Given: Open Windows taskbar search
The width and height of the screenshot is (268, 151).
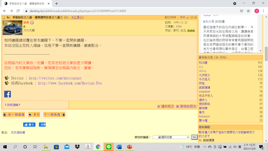Looking at the screenshot, I should (15, 147).
